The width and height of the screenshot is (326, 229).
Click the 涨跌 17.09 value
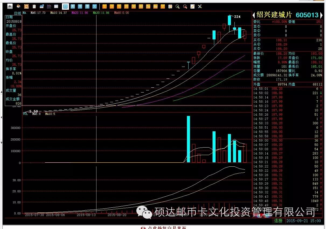[x=282, y=58]
